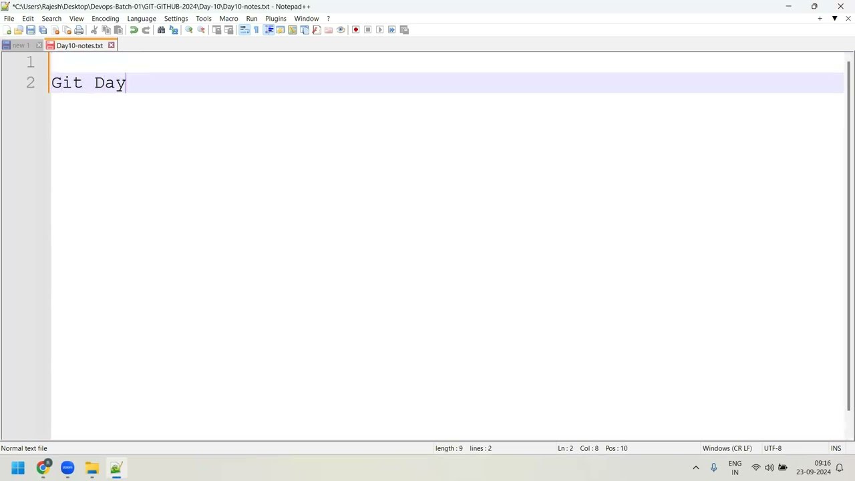Open the ? help menu
855x481 pixels.
point(328,19)
